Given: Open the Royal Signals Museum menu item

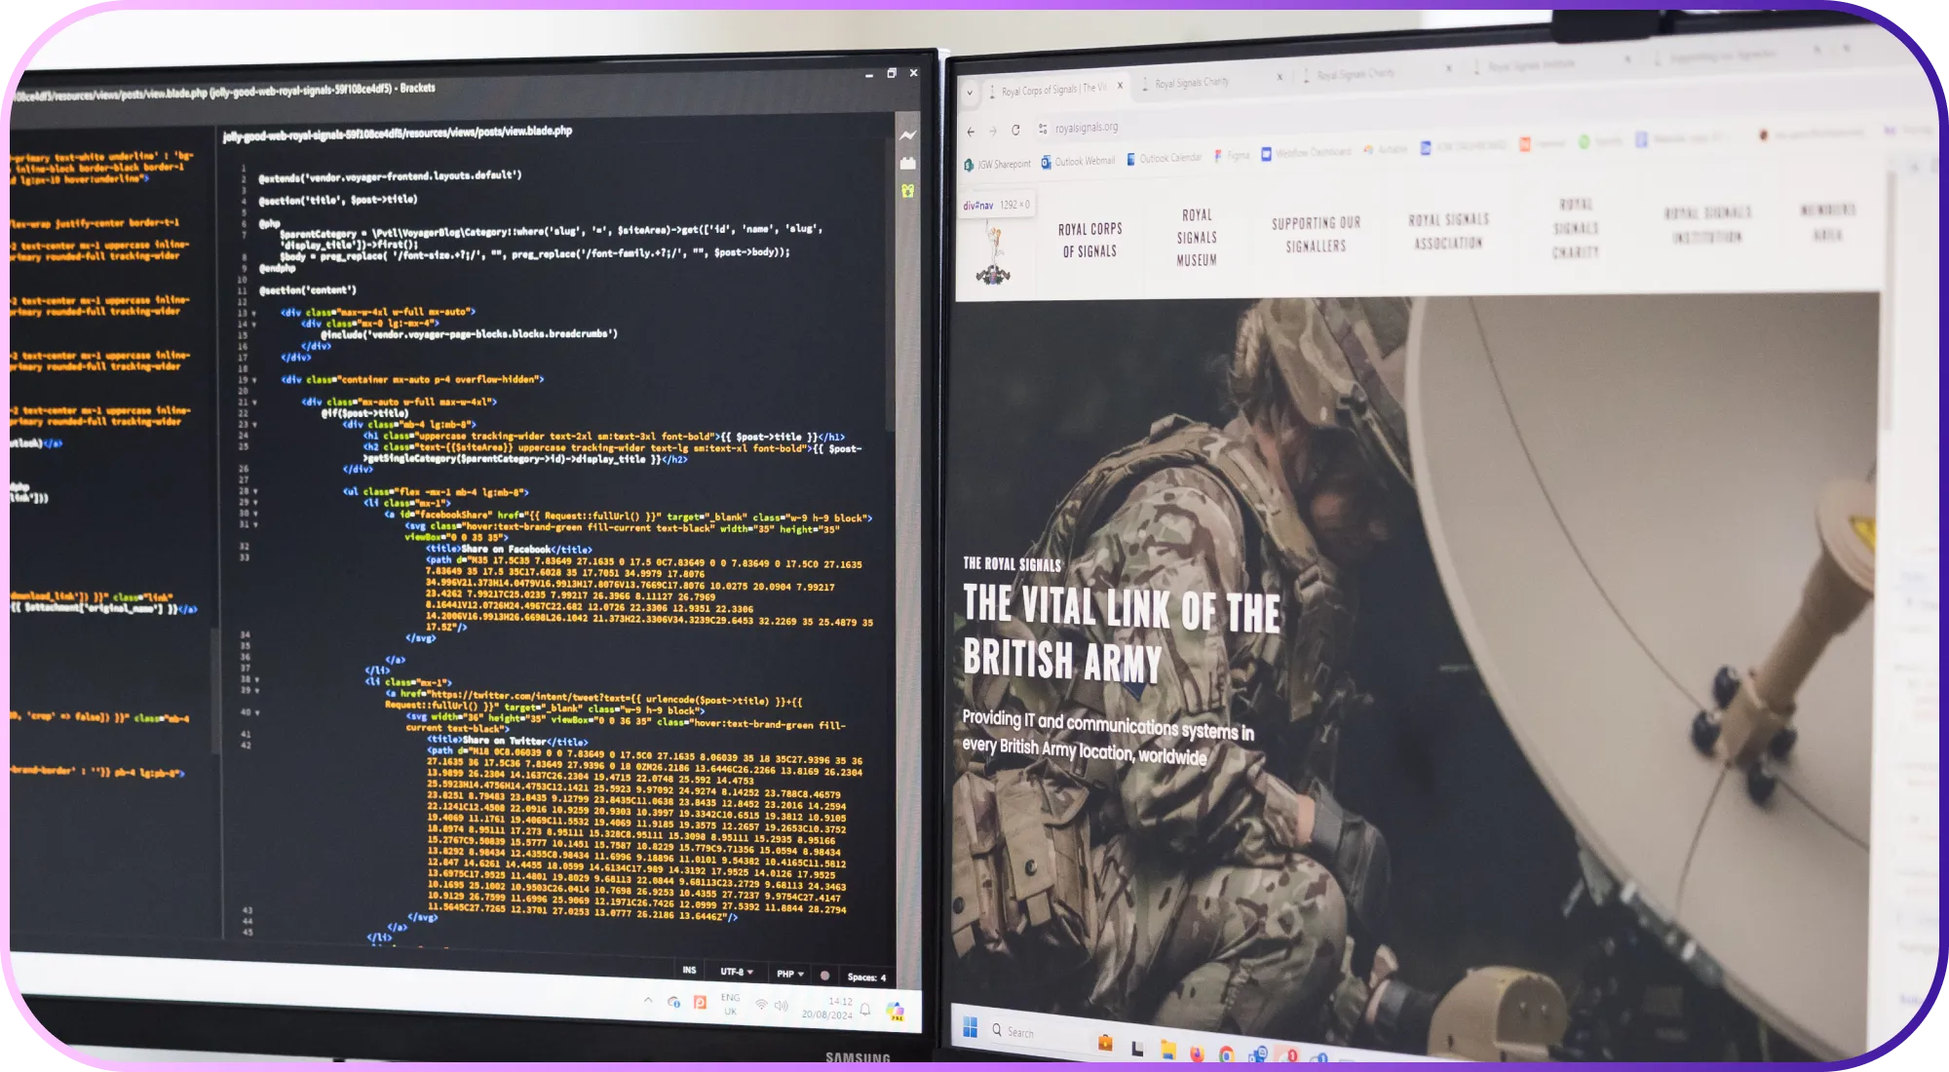Looking at the screenshot, I should (x=1197, y=237).
